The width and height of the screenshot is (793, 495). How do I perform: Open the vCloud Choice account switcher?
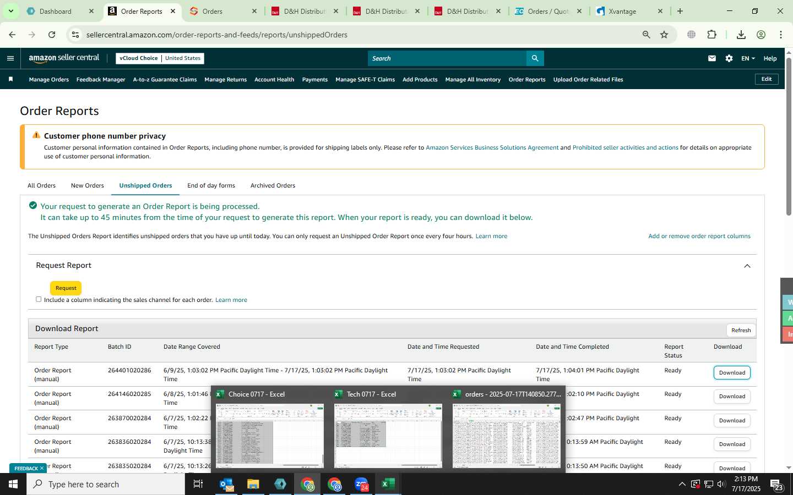click(x=160, y=58)
